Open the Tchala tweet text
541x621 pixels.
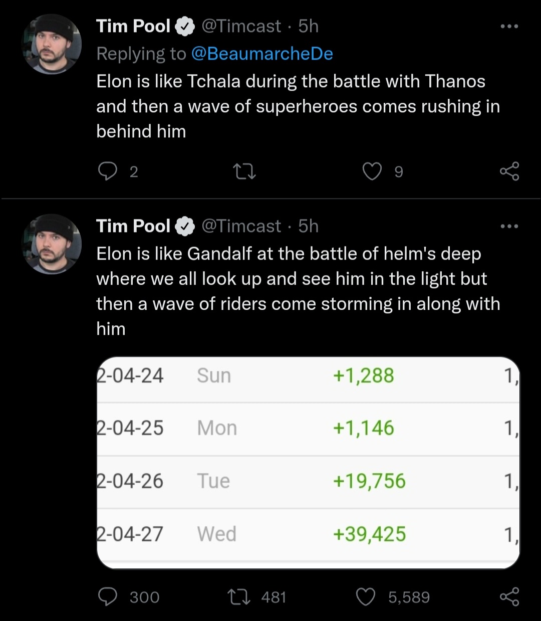click(x=298, y=106)
